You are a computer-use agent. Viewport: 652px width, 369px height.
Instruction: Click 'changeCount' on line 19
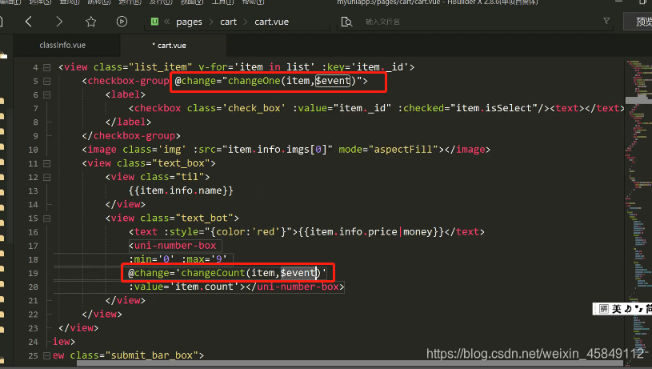pyautogui.click(x=213, y=273)
